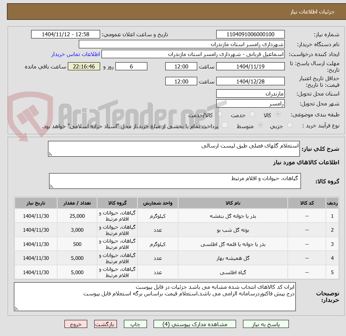
Task: Select the کالا radio button
Action: tap(278, 114)
